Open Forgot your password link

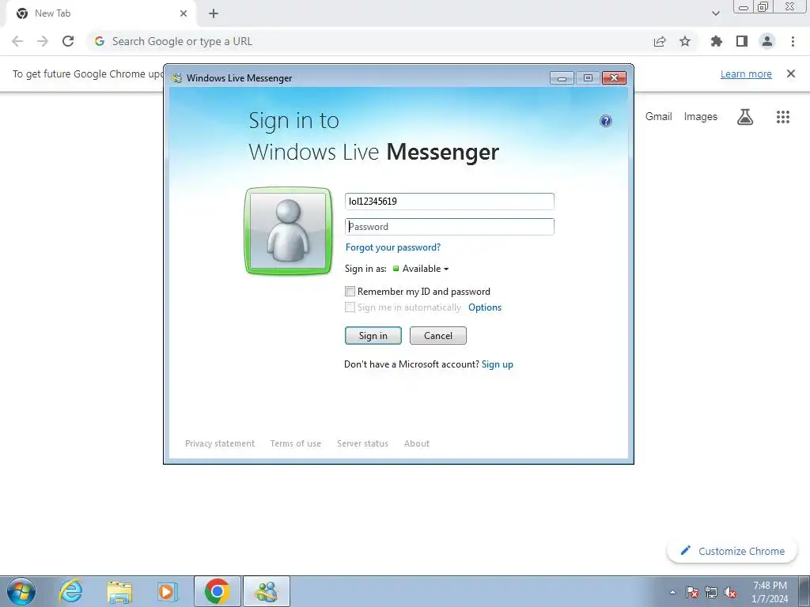tap(393, 247)
